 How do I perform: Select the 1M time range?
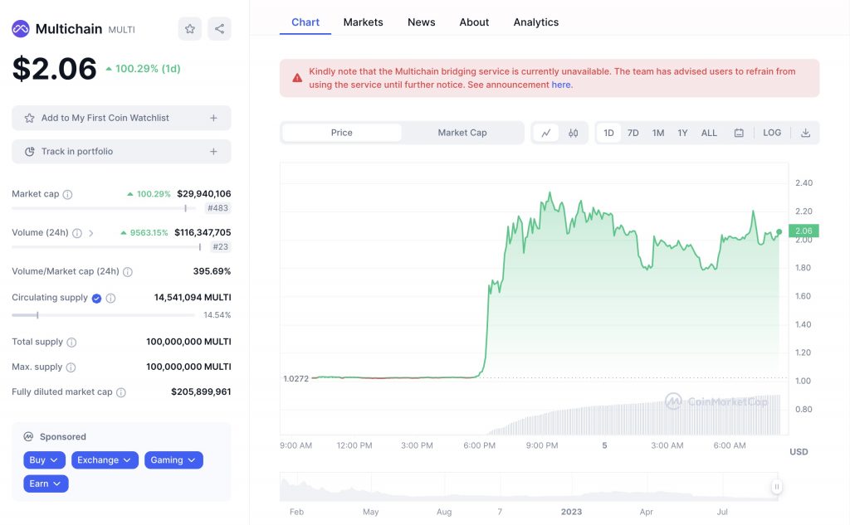pos(658,133)
